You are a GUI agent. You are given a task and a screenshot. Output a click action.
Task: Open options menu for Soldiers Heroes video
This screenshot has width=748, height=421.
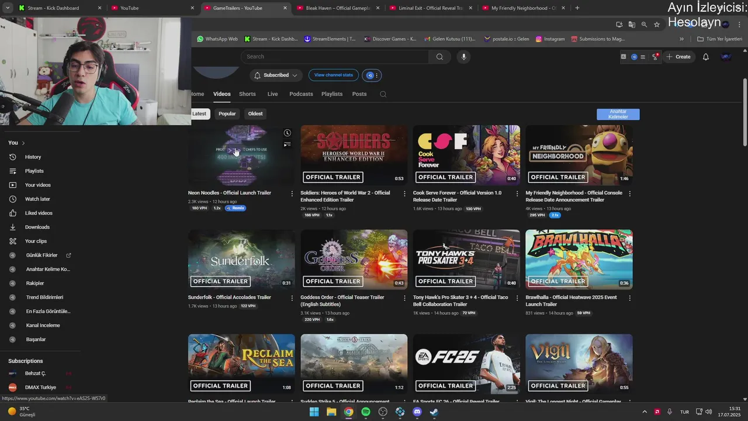point(404,193)
